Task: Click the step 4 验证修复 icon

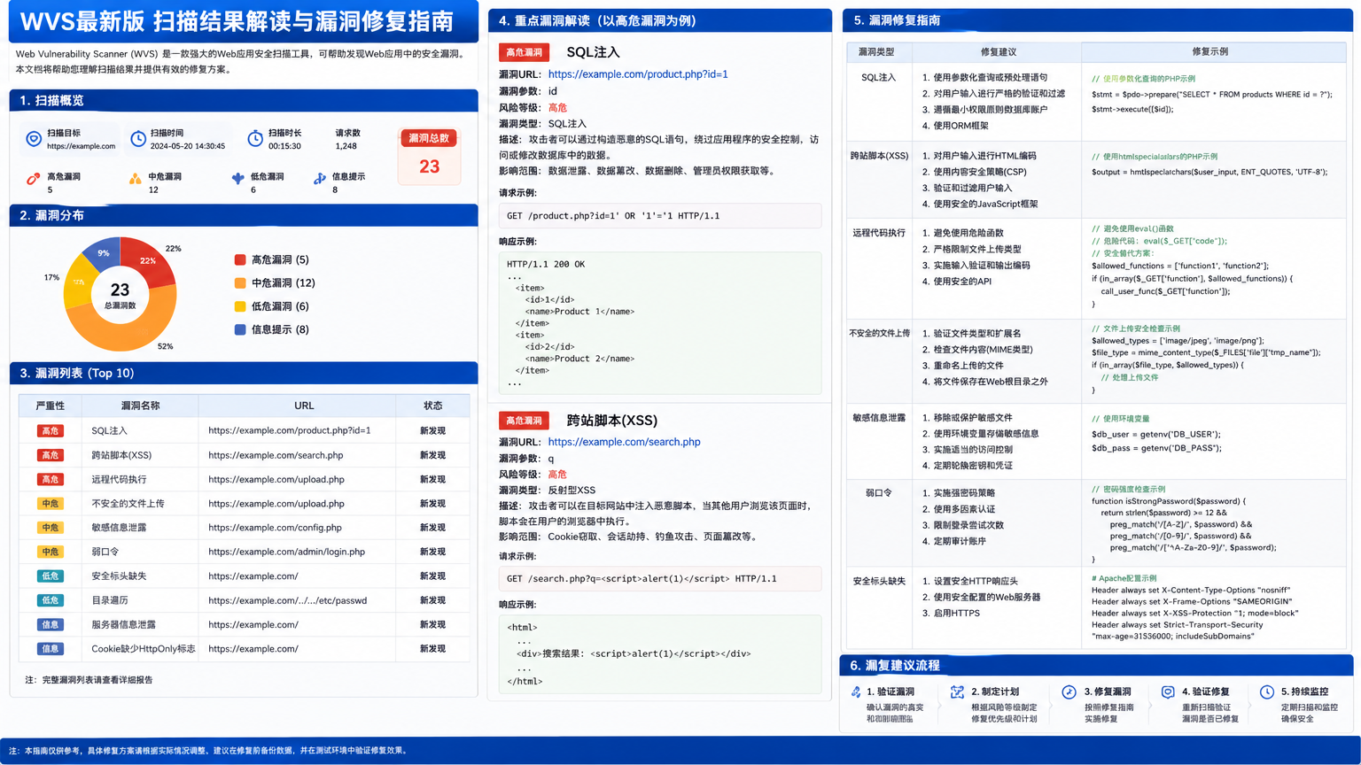Action: coord(1168,692)
